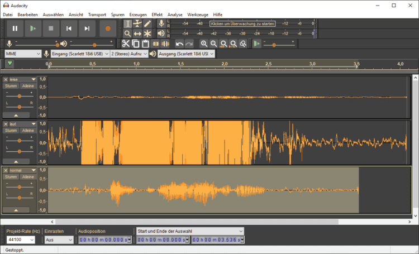Select the Envelope tool
Image resolution: width=419 pixels, height=254 pixels.
click(x=137, y=24)
